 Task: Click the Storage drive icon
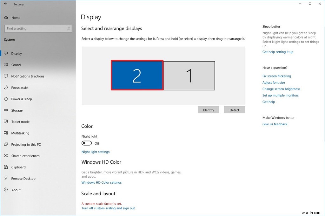point(6,110)
